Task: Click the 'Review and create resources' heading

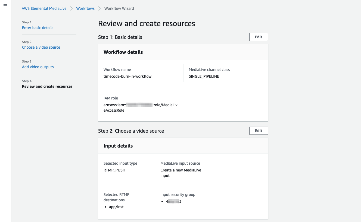Action: 147,23
